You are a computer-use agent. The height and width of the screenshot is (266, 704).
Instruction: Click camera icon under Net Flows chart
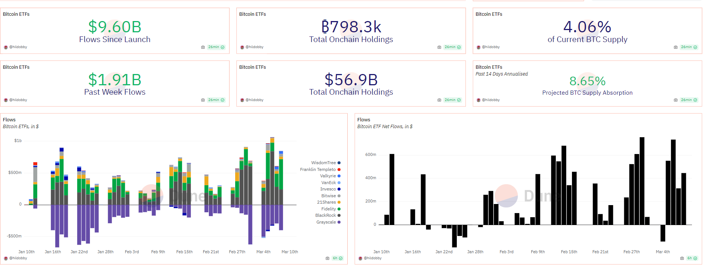pos(682,258)
